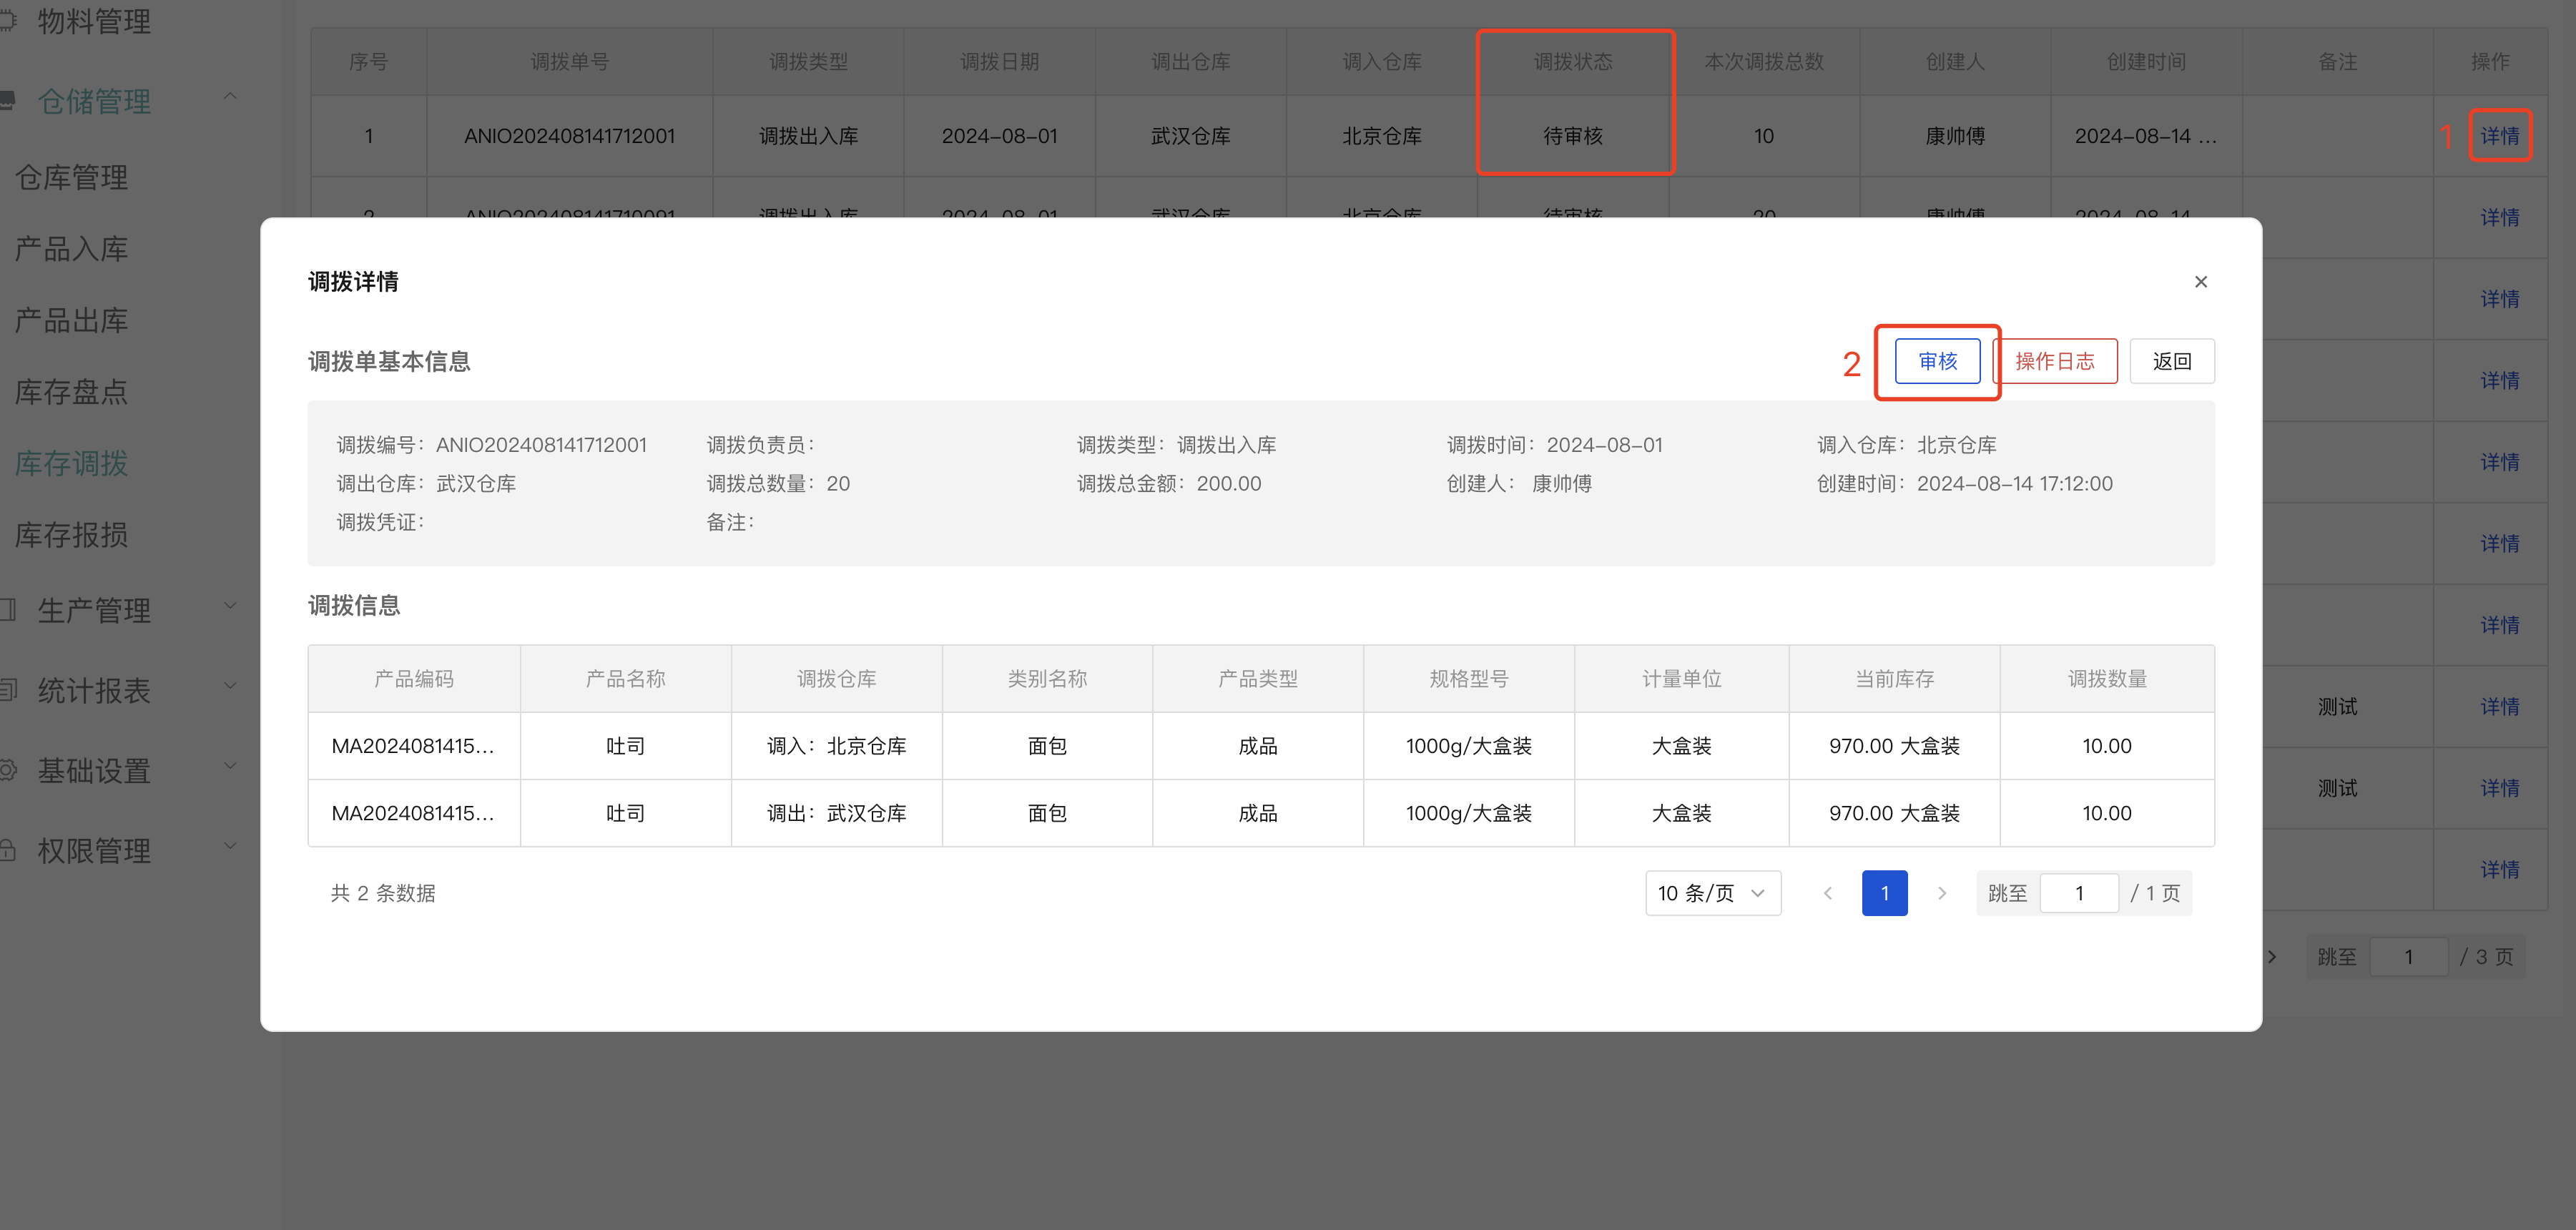Image resolution: width=2576 pixels, height=1230 pixels.
Task: Collapse the 仓储管理 menu chevron
Action: tap(230, 97)
